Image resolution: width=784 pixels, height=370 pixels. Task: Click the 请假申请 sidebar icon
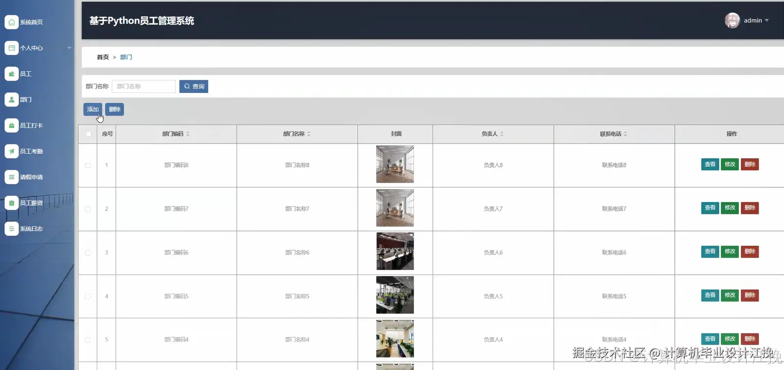point(12,177)
